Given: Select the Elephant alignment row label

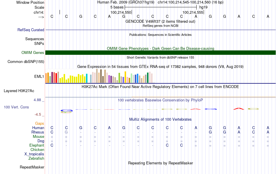Looking at the screenshot, I should [37, 145].
